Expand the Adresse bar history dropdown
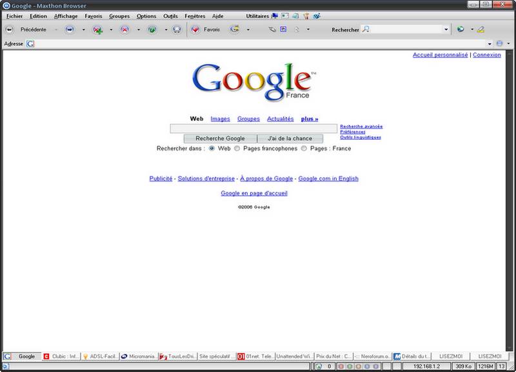The width and height of the screenshot is (516, 372). pos(490,43)
